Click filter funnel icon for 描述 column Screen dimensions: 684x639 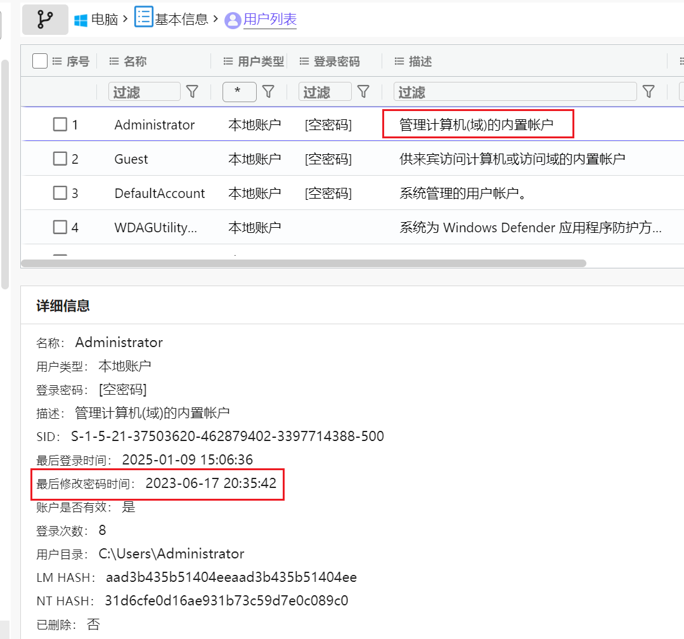pos(648,92)
